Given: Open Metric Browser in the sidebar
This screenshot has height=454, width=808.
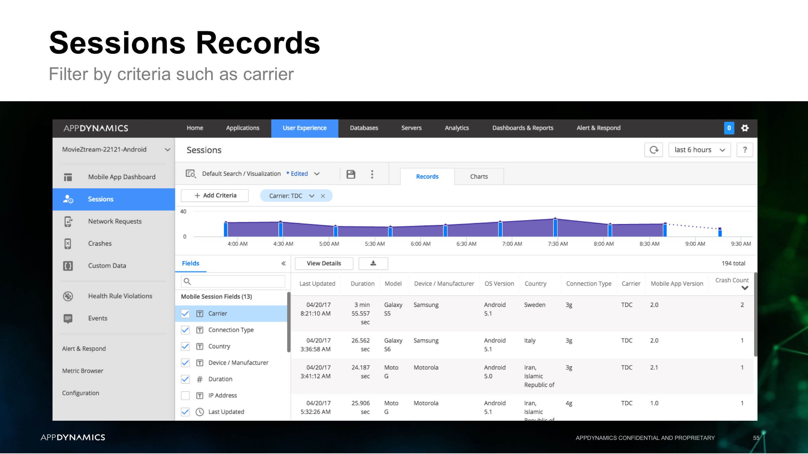Looking at the screenshot, I should click(x=83, y=371).
